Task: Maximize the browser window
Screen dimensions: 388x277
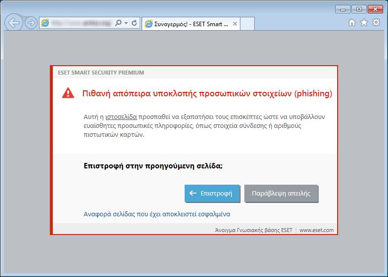Action: (x=359, y=9)
